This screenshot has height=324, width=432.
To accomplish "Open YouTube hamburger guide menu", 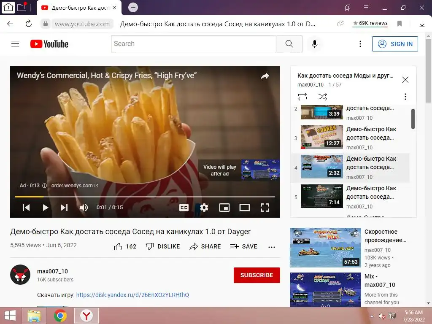I will 15,44.
